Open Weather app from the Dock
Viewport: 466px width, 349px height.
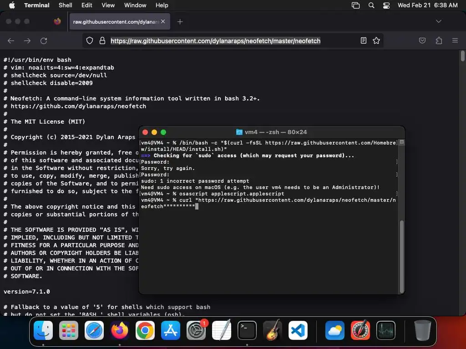(x=335, y=330)
